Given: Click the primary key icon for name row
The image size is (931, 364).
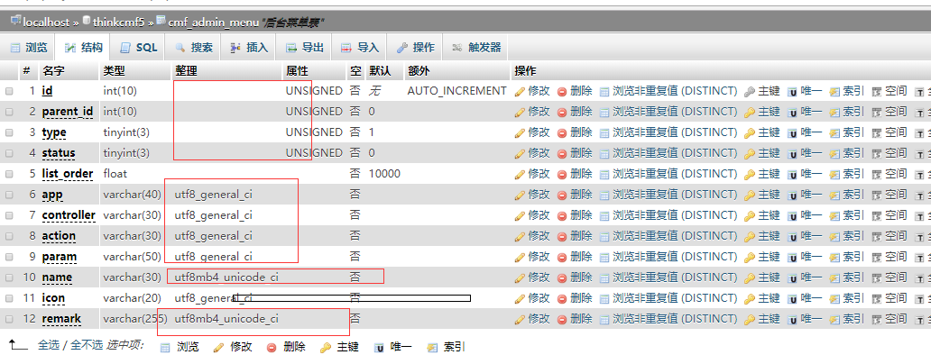Looking at the screenshot, I should coord(750,278).
